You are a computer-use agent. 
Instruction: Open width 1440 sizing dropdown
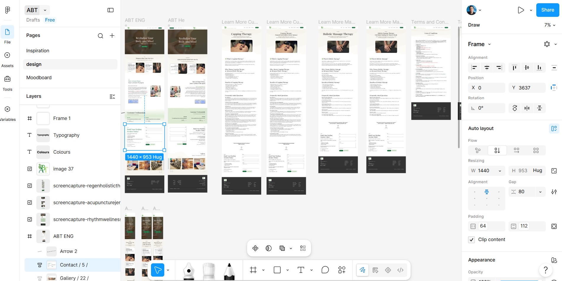(500, 171)
